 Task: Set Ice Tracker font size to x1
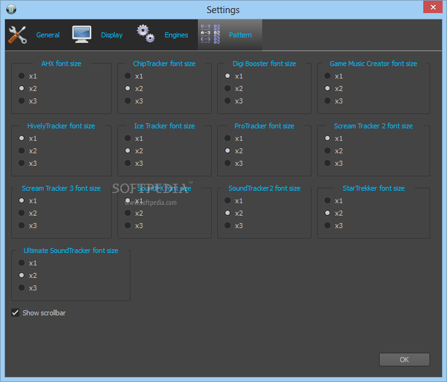[x=128, y=138]
